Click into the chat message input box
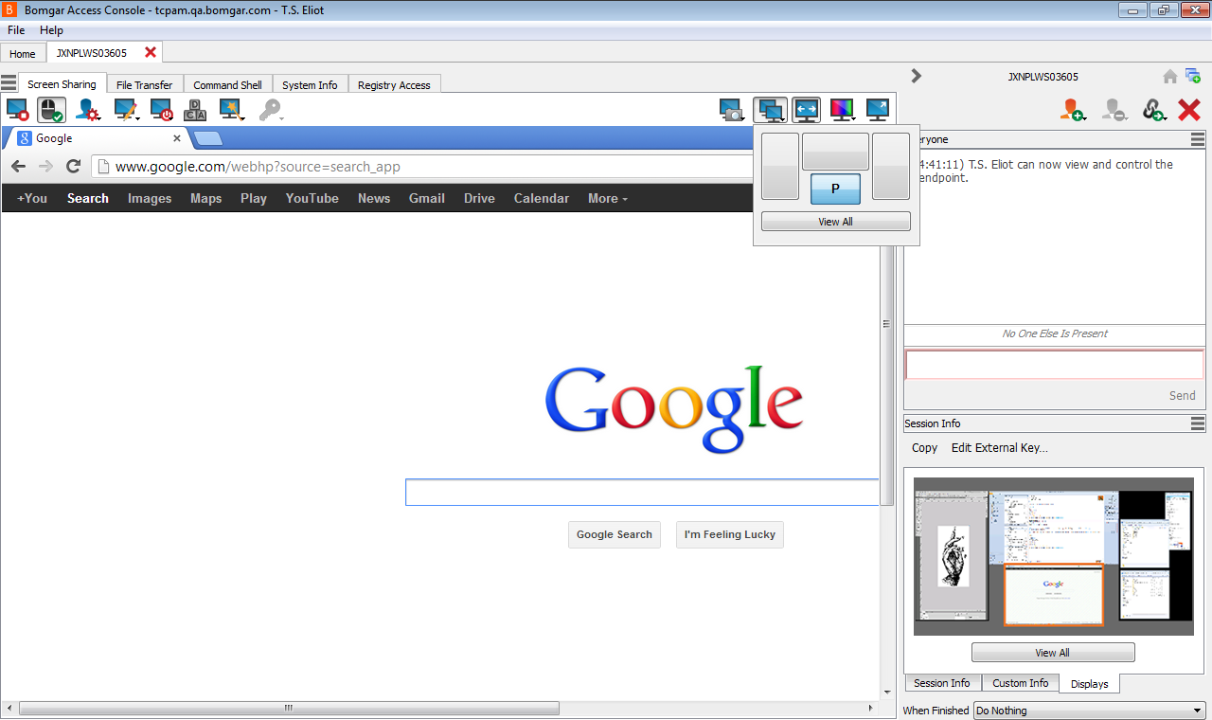 point(1055,365)
